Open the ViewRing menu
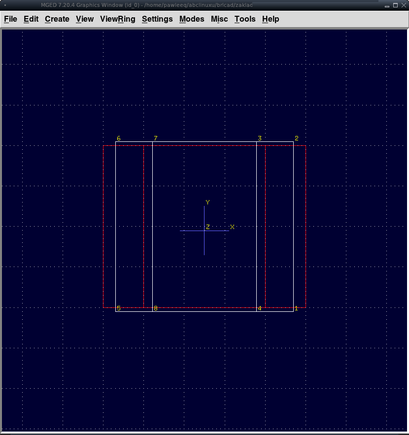 [118, 19]
